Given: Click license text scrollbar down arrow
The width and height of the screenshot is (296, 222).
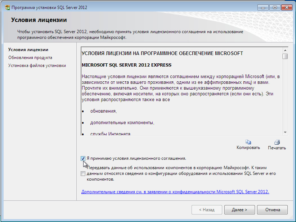Looking at the screenshot, I should click(x=285, y=132).
